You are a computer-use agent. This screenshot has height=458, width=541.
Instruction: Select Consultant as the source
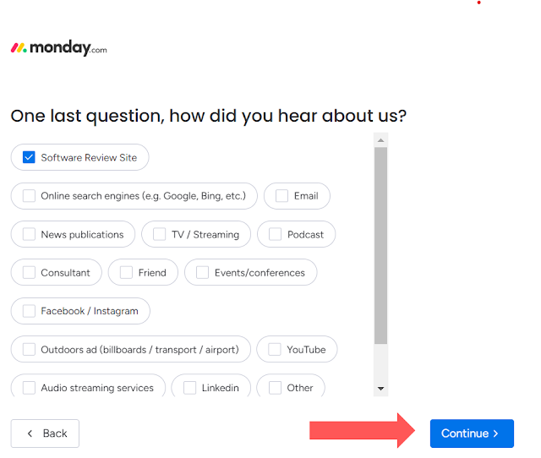(x=29, y=272)
